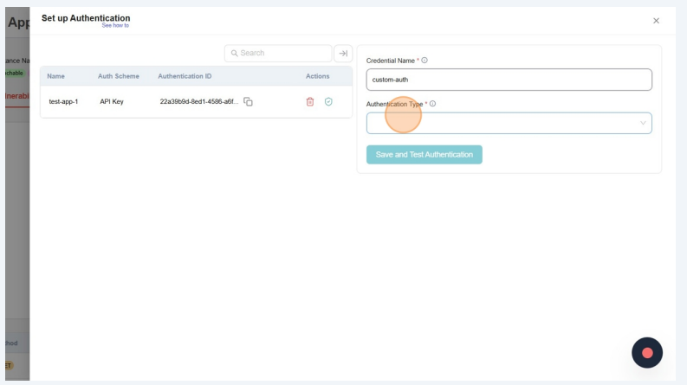The height and width of the screenshot is (385, 687).
Task: Open the red record chat bubble
Action: (647, 353)
